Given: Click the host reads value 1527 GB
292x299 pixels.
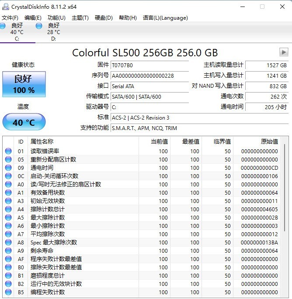Looking at the screenshot, I should coord(267,65).
